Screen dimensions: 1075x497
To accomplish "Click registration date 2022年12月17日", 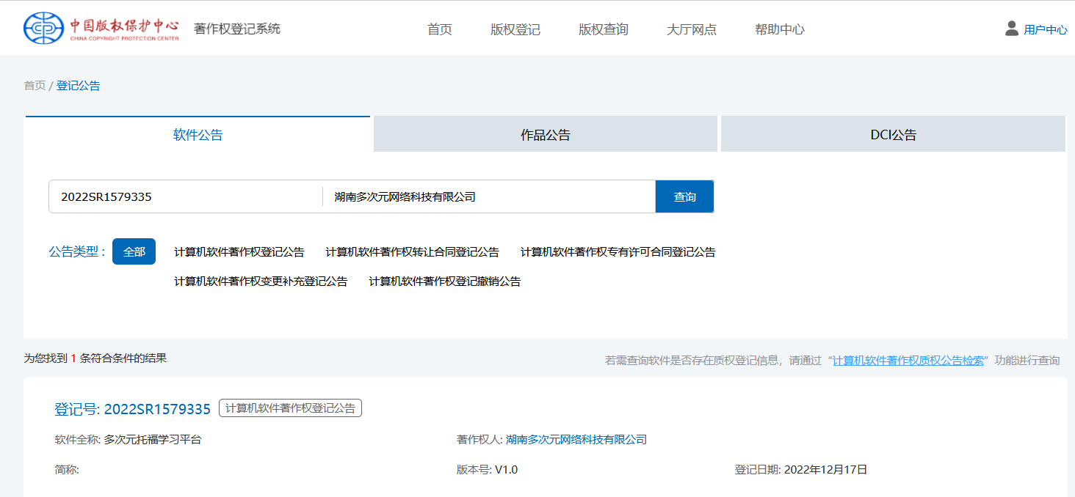I will pos(826,470).
